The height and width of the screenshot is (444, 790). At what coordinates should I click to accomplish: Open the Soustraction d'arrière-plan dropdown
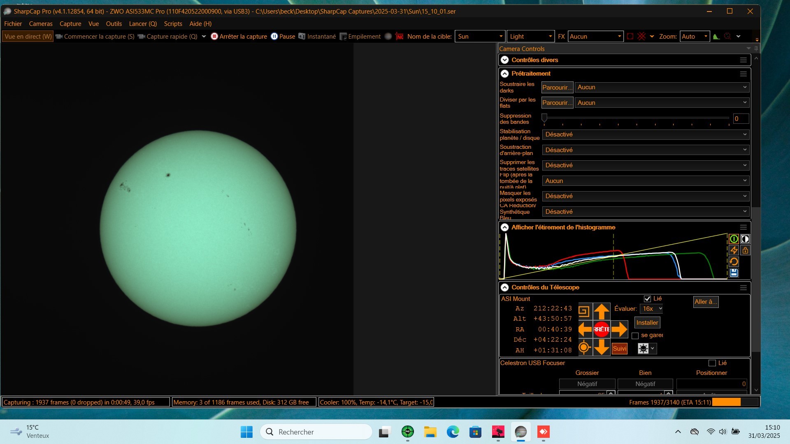(646, 150)
